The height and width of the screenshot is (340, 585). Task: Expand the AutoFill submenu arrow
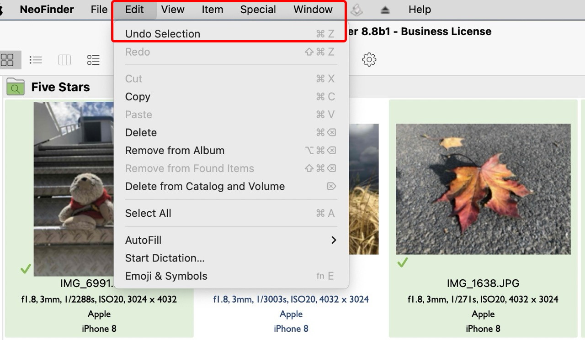click(x=334, y=240)
